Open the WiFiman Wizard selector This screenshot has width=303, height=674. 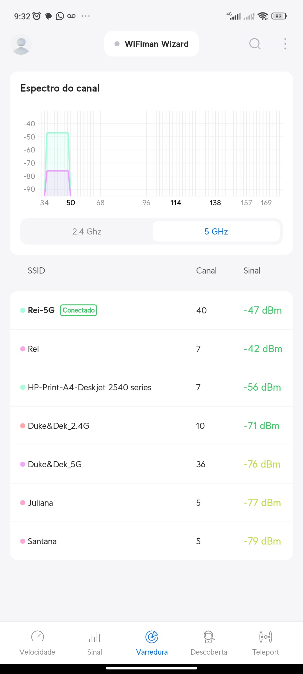151,44
